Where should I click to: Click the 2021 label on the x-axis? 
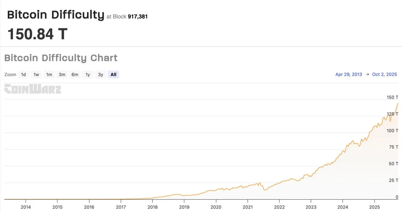coord(248,207)
